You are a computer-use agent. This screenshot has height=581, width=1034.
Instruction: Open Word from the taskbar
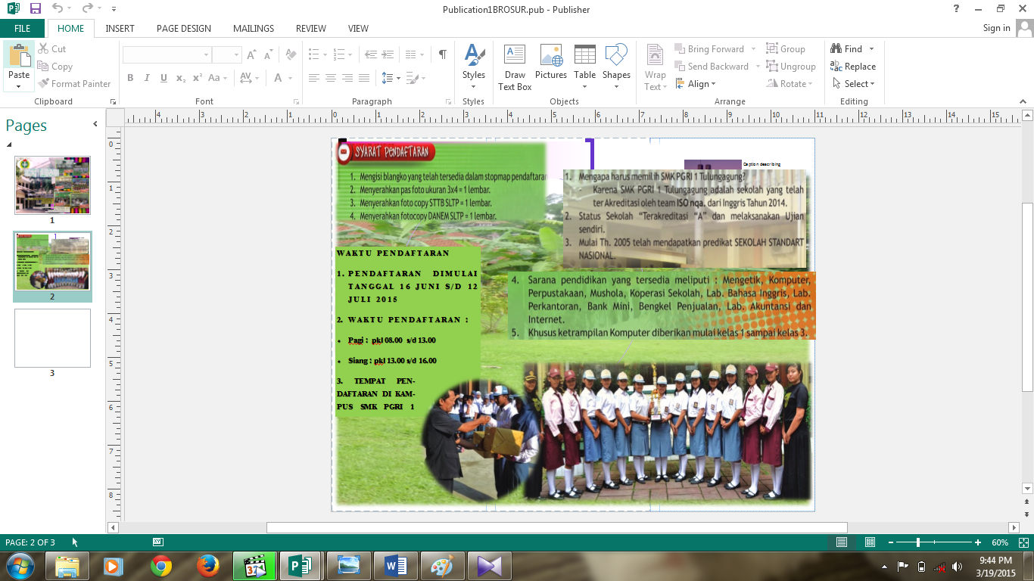click(x=396, y=566)
